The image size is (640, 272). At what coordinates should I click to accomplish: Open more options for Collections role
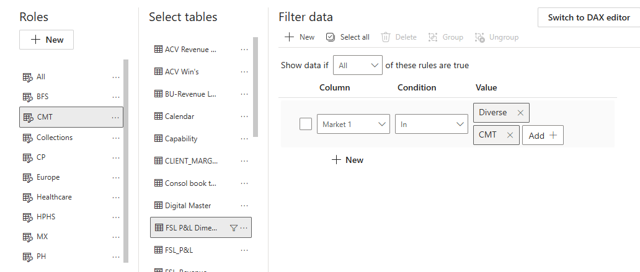tap(116, 138)
